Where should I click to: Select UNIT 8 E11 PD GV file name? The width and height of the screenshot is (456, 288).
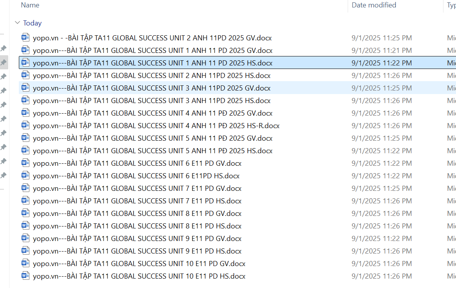[x=137, y=214]
